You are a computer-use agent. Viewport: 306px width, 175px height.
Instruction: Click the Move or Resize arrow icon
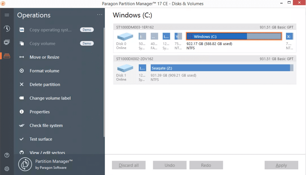[x=22, y=57]
